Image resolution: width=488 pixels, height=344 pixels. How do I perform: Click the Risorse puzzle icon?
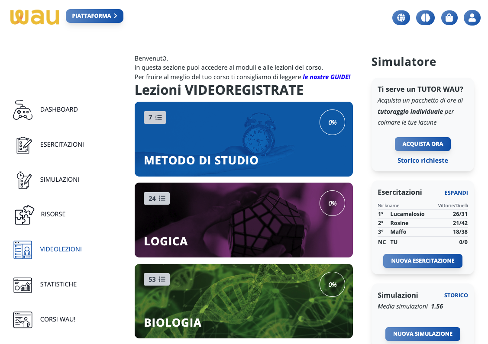pos(24,214)
